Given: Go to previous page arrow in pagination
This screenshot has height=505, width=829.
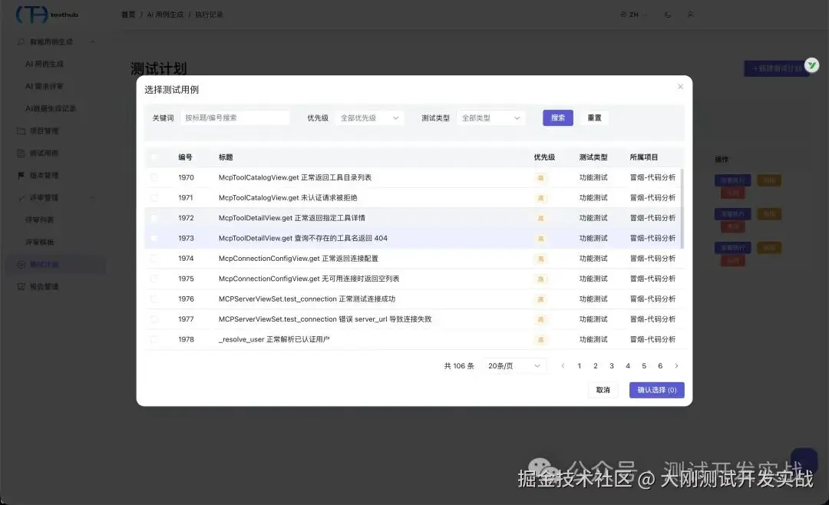Looking at the screenshot, I should (x=563, y=366).
